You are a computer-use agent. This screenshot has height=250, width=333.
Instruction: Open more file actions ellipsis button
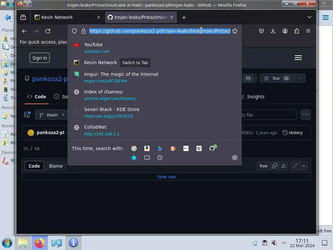point(306,115)
